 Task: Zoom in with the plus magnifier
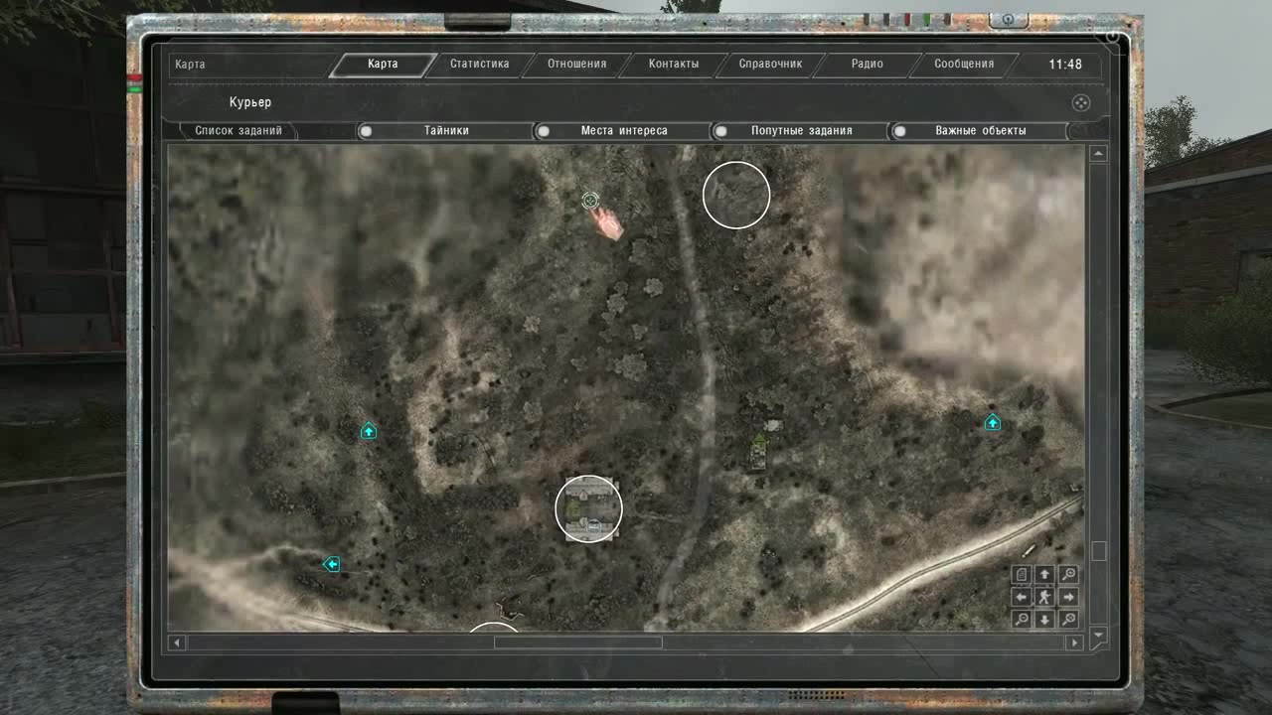pyautogui.click(x=1068, y=574)
